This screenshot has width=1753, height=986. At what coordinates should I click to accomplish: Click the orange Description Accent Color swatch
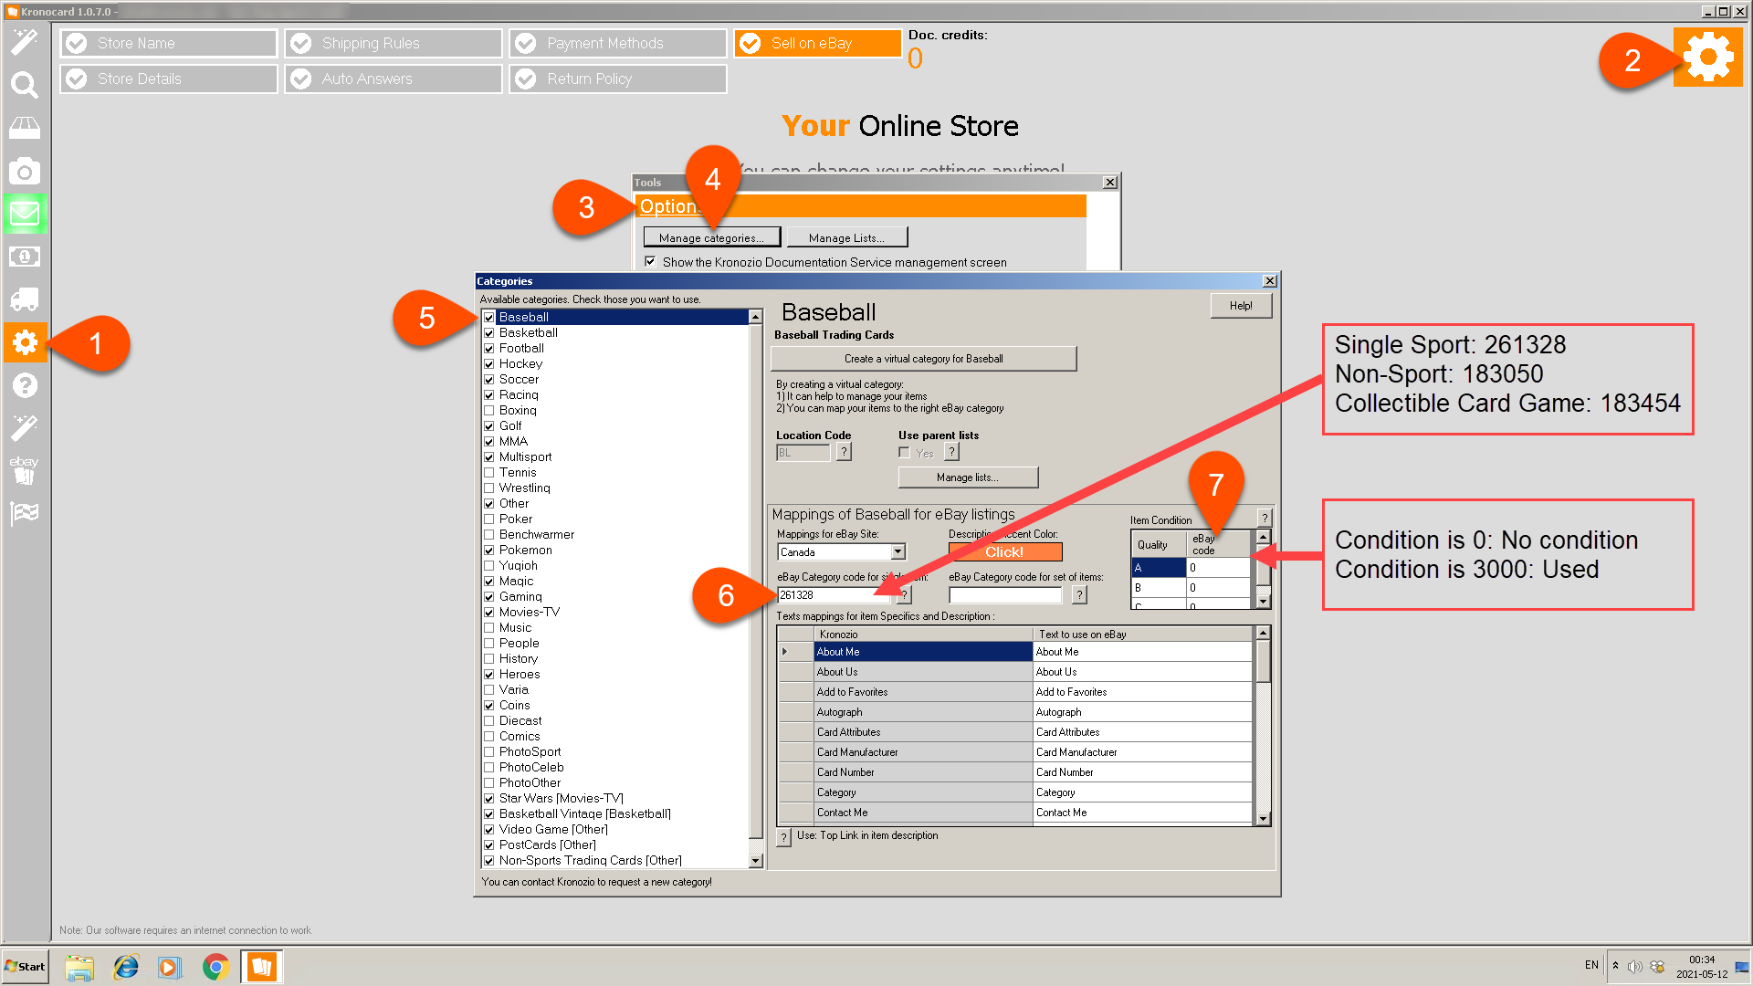[1005, 552]
